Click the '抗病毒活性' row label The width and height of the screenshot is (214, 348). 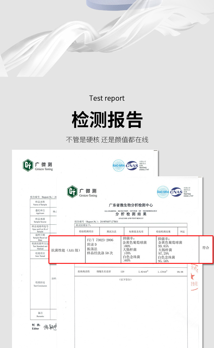pyautogui.click(x=84, y=272)
